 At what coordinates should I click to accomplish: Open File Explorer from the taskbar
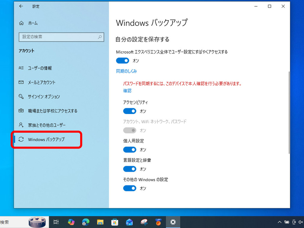[100, 222]
